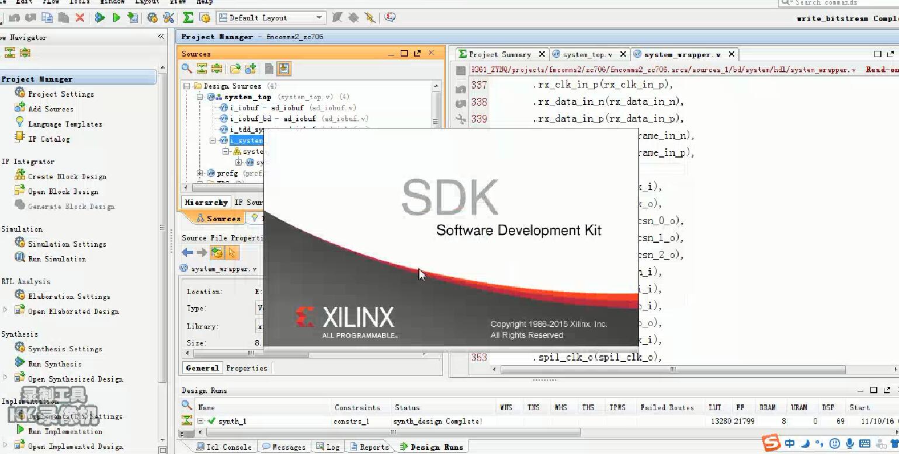Collapse all in Flow Navigator

coord(10,53)
